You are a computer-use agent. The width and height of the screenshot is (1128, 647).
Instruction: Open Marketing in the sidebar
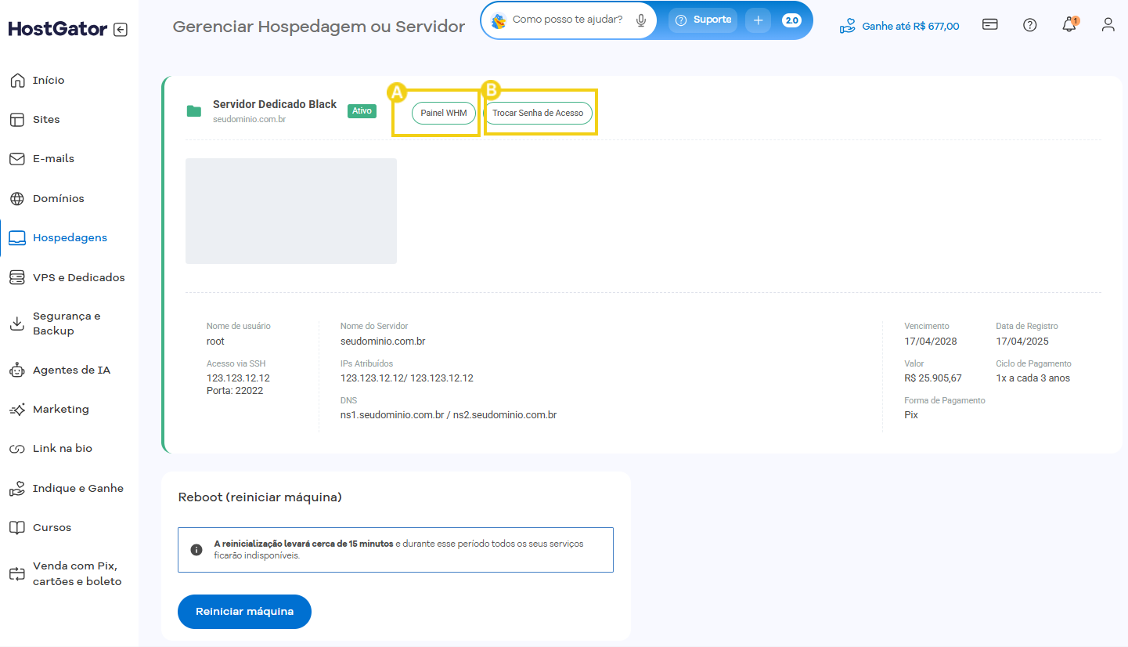61,409
